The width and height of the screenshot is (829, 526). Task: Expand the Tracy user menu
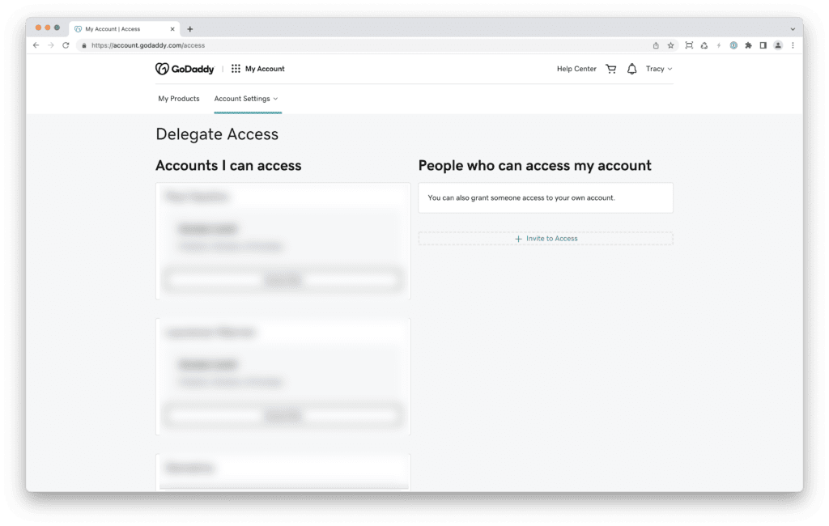(x=659, y=69)
